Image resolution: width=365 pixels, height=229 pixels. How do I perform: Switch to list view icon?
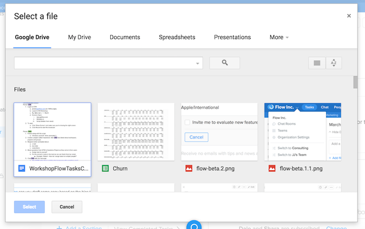click(x=317, y=63)
